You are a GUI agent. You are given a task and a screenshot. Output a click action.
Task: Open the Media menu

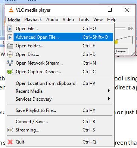tap(14, 20)
